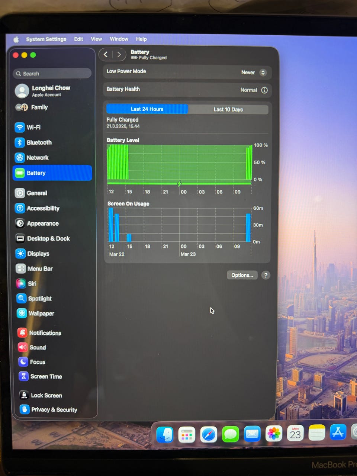Open the Notifications bell icon

23,332
